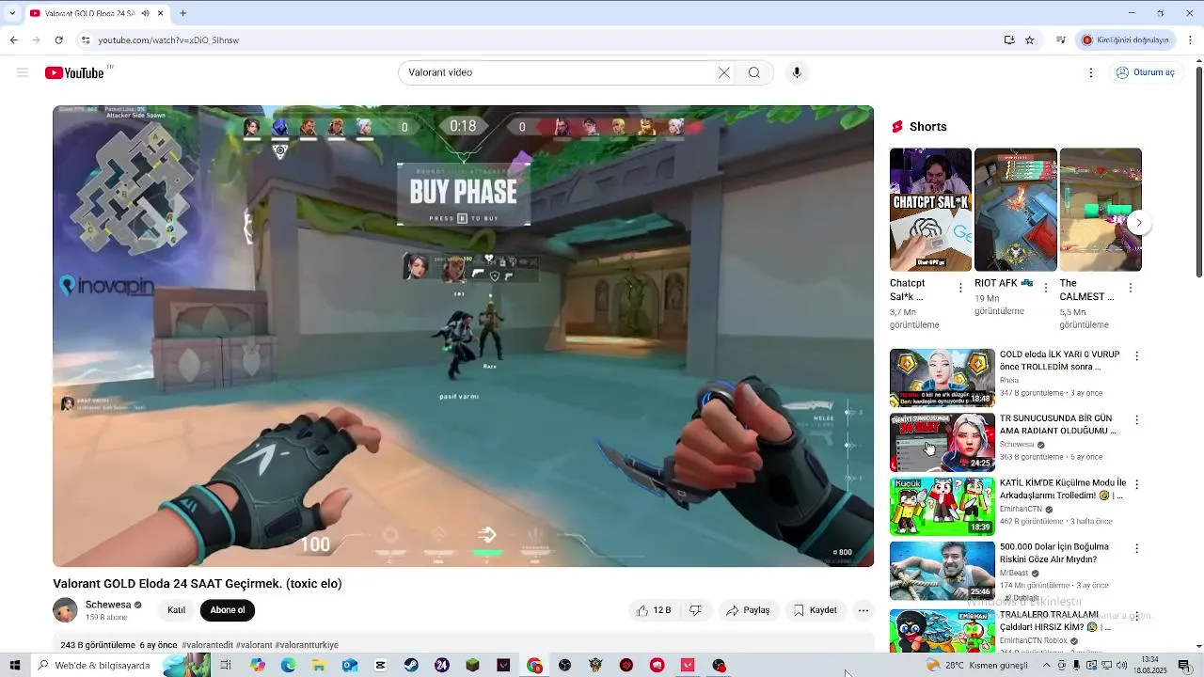Open The CALMEST short thumbnail
The image size is (1204, 677).
pyautogui.click(x=1101, y=210)
